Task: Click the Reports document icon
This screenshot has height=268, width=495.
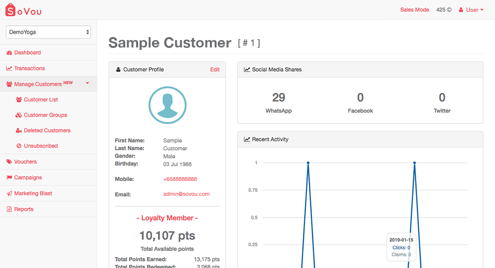Action: pyautogui.click(x=9, y=209)
